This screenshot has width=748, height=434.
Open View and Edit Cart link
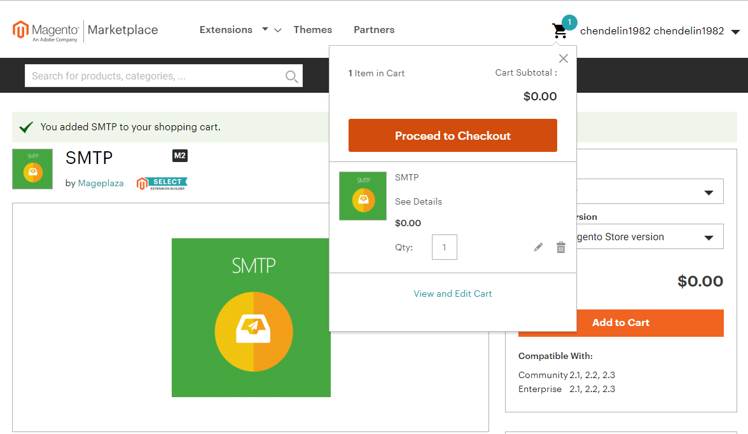(x=453, y=294)
